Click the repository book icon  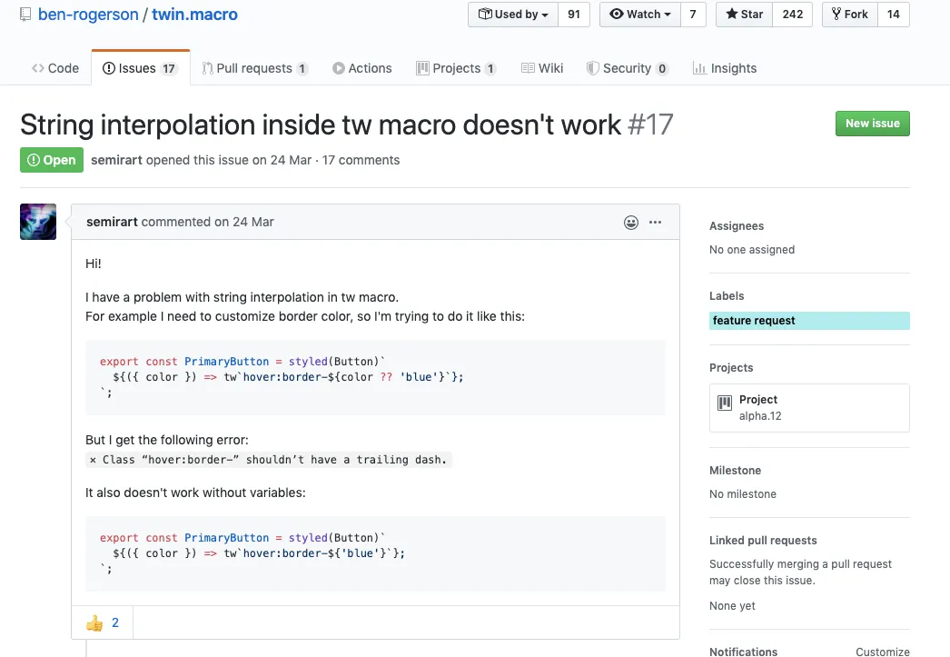point(25,15)
